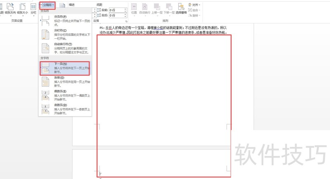Click the 连续(O) icon

pyautogui.click(x=45, y=82)
